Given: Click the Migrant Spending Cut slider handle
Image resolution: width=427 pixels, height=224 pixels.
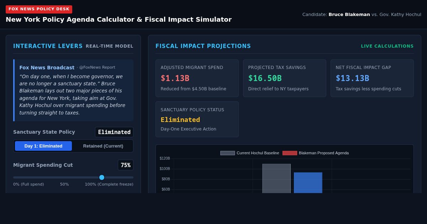Looking at the screenshot, I should click(x=102, y=177).
